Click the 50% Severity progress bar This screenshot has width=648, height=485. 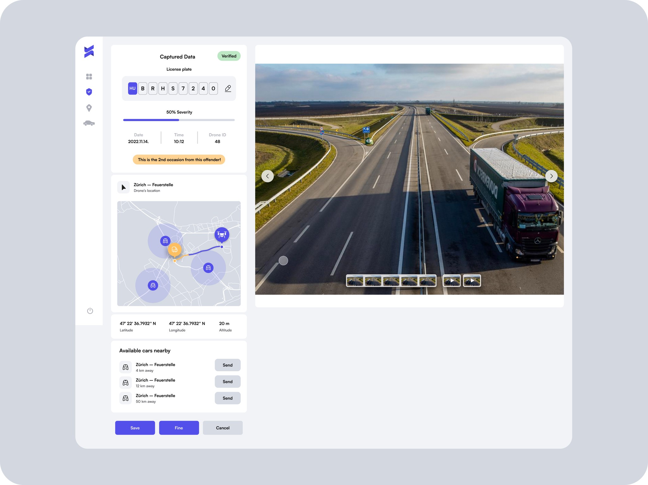(x=179, y=120)
